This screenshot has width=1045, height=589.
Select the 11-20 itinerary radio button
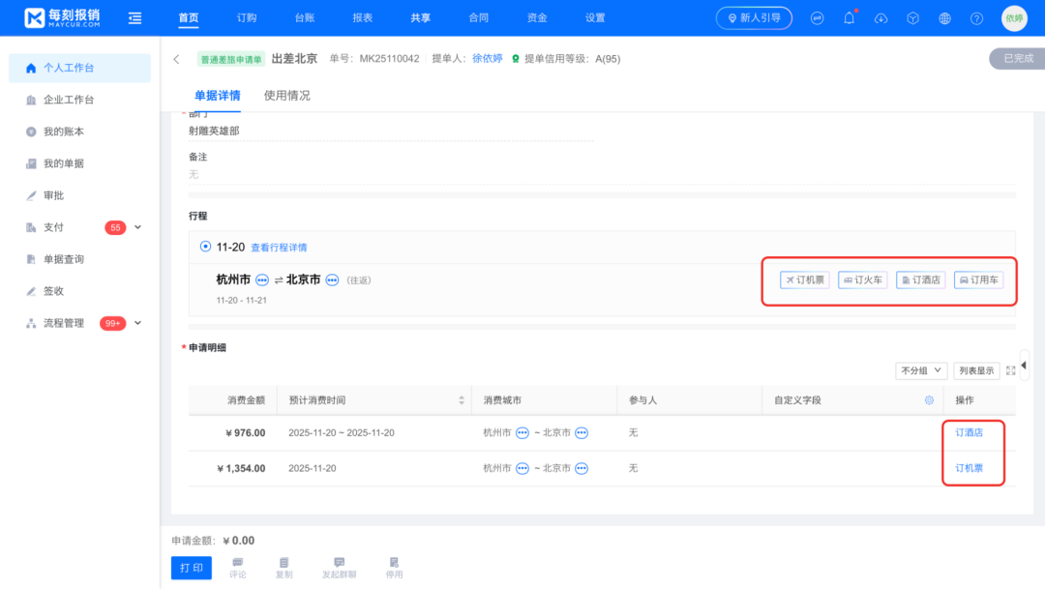tap(204, 247)
